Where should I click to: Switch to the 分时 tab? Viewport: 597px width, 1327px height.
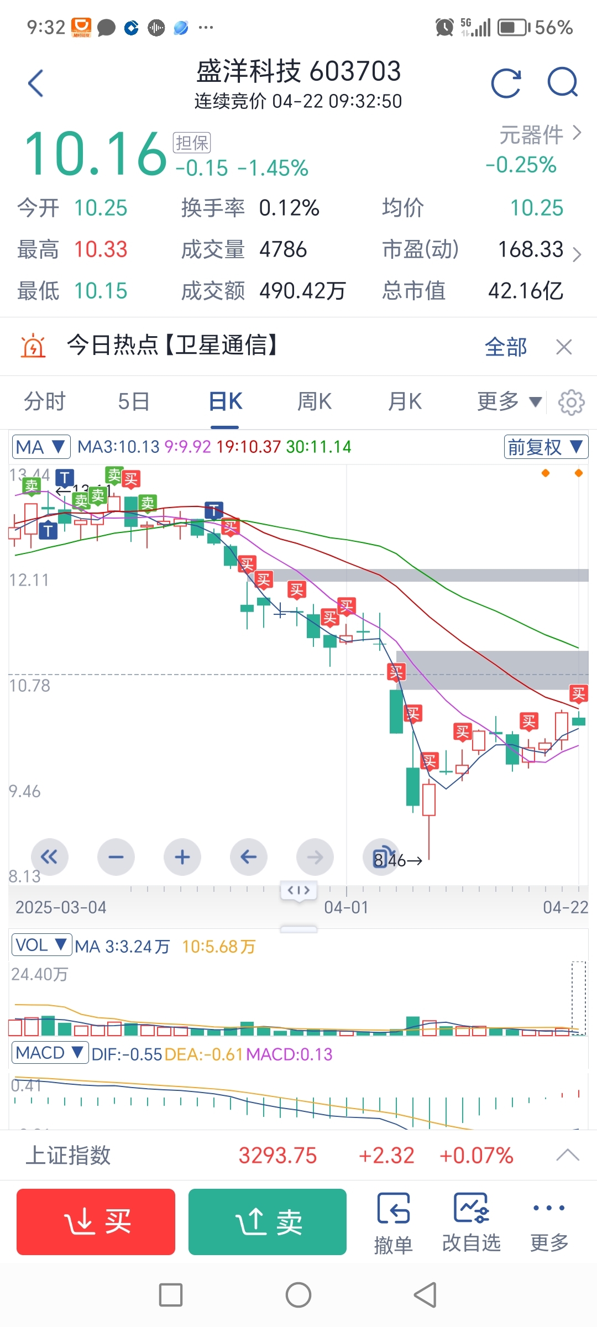(45, 401)
